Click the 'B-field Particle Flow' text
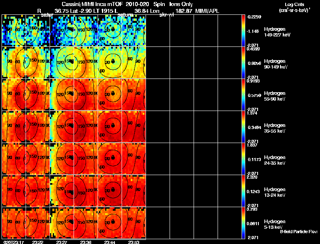Image resolution: width=320 pixels, height=244 pixels. (299, 232)
